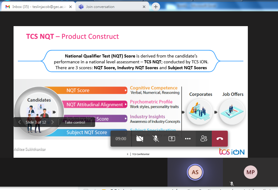Screen dimensions: 278x190
Task: Advance to the next slide
Action: click(x=52, y=122)
